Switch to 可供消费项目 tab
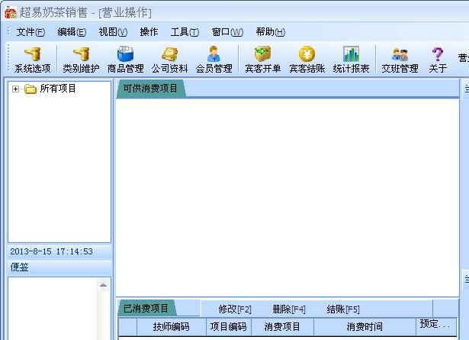Screen dimensions: 469x340 [150, 89]
